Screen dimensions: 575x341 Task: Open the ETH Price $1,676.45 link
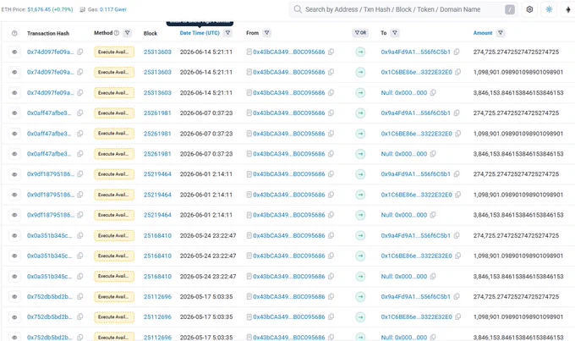[x=40, y=9]
